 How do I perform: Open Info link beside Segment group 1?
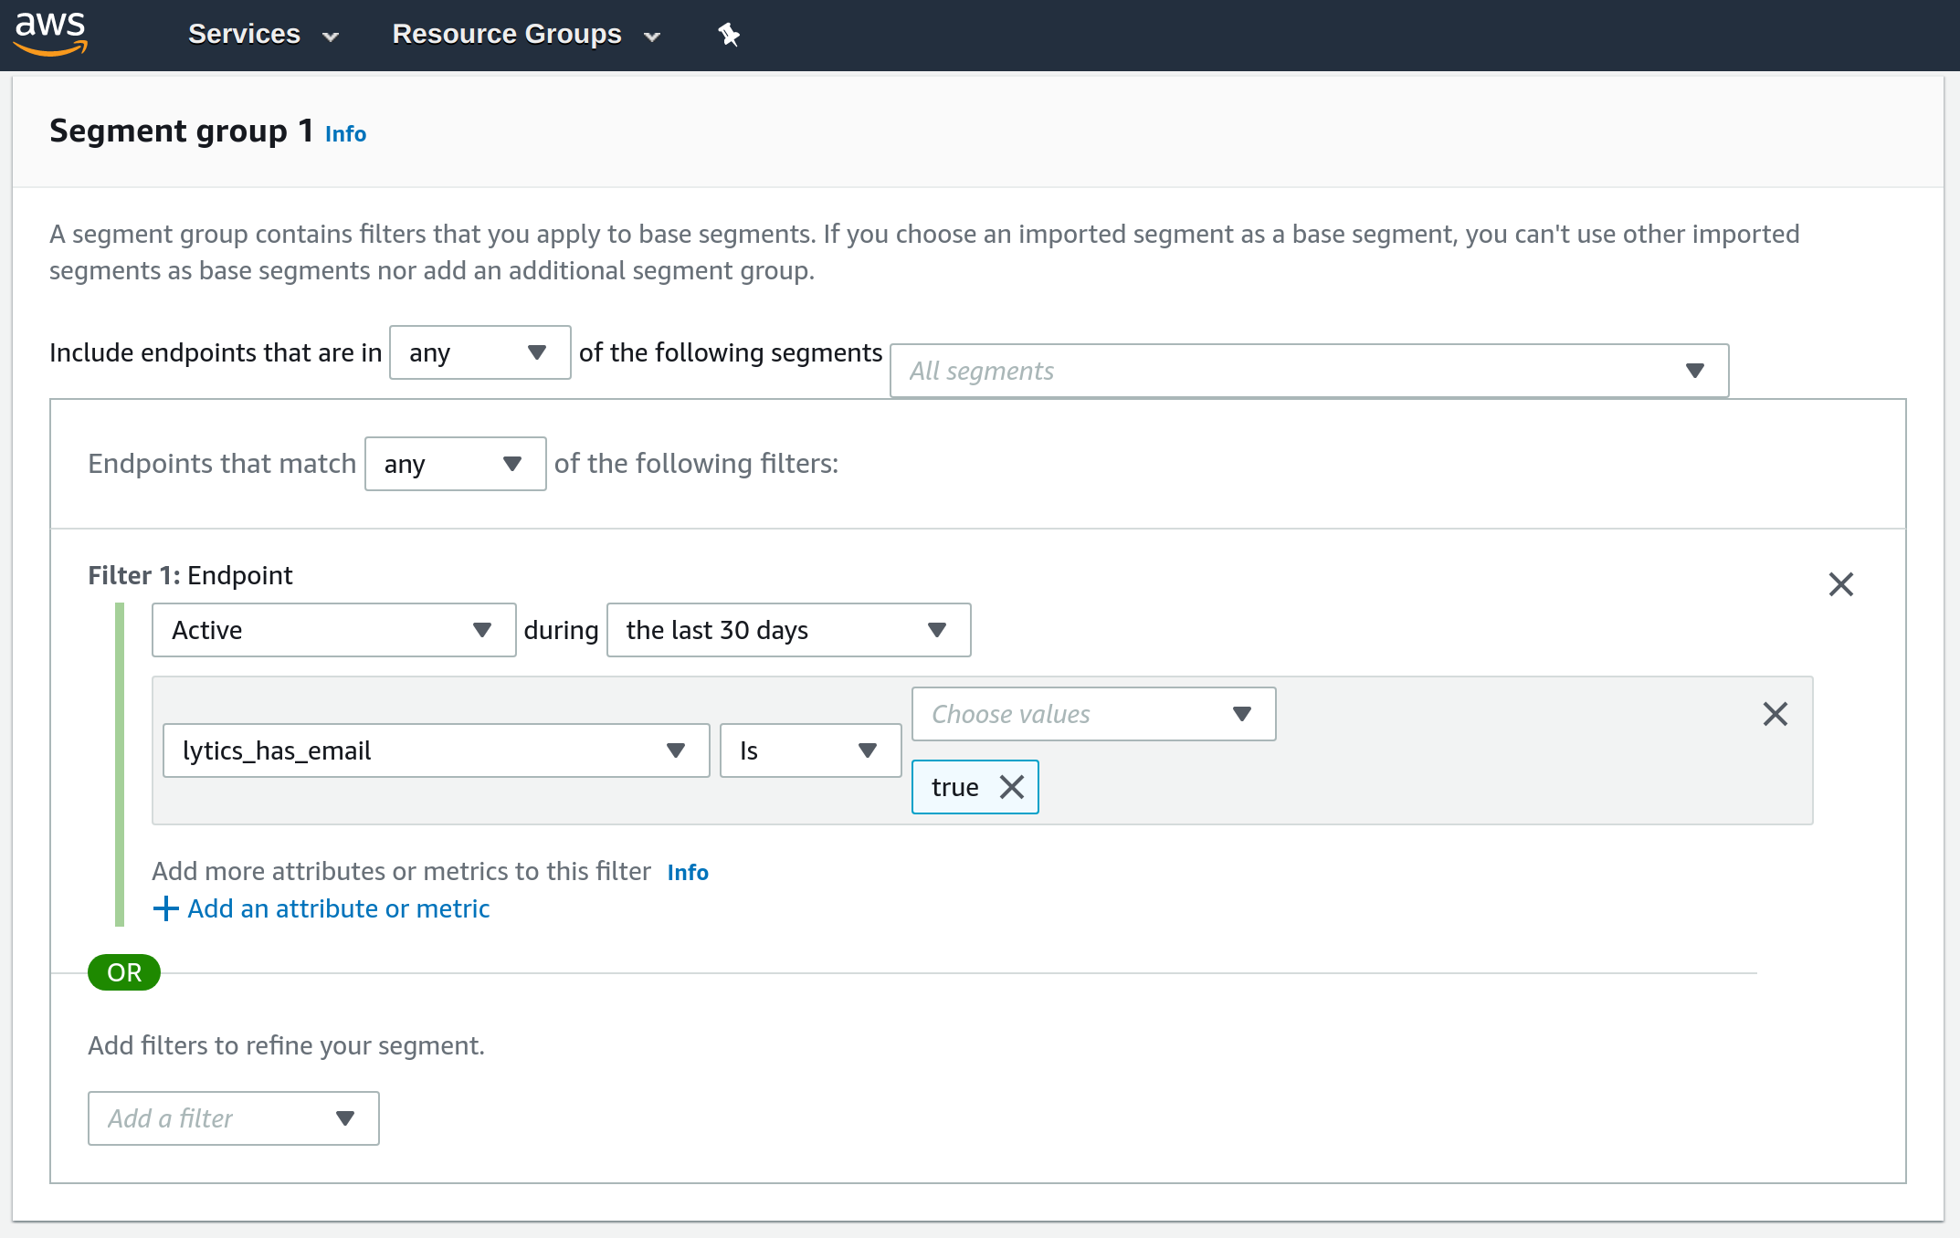[345, 134]
